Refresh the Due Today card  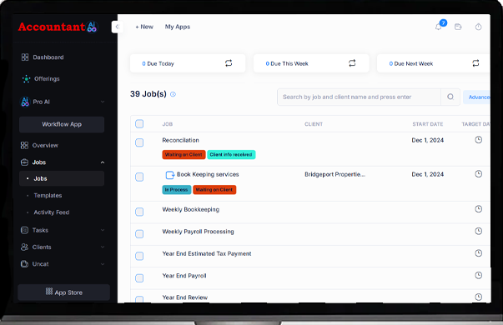tap(229, 63)
